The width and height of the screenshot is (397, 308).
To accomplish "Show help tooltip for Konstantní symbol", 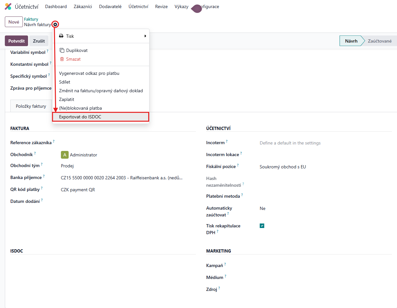I will pyautogui.click(x=51, y=63).
